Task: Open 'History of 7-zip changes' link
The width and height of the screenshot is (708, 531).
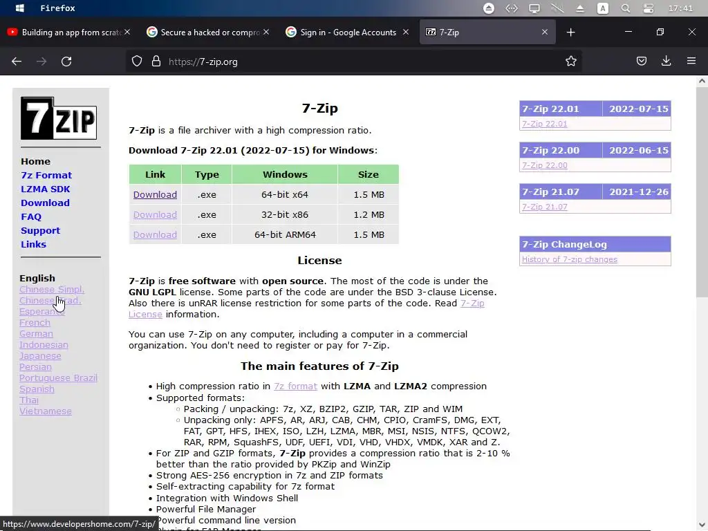Action: (570, 259)
